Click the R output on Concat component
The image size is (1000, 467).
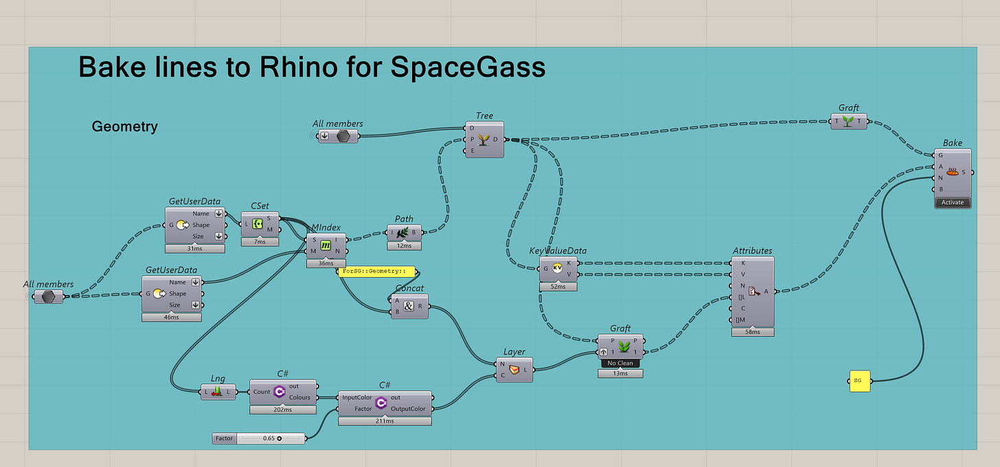click(420, 306)
